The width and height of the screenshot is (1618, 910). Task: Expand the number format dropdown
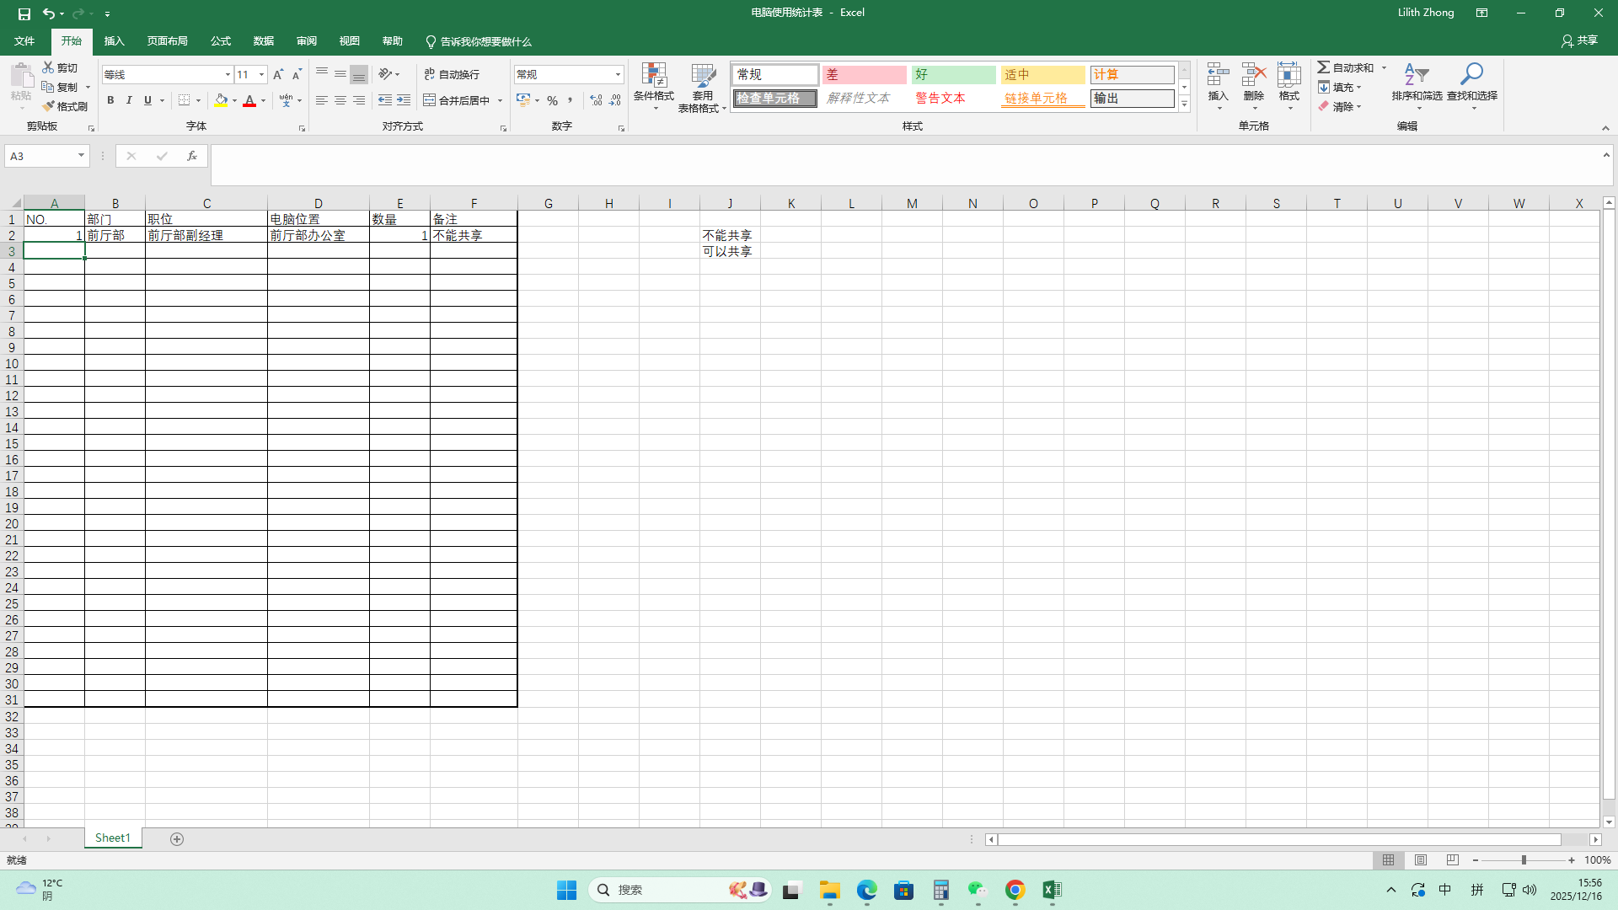coord(618,75)
